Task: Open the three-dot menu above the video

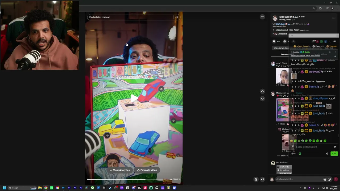Action: pyautogui.click(x=262, y=17)
